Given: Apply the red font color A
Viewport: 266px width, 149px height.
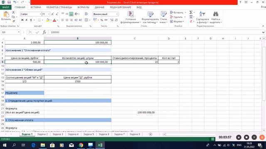Looking at the screenshot, I should coord(54,20).
